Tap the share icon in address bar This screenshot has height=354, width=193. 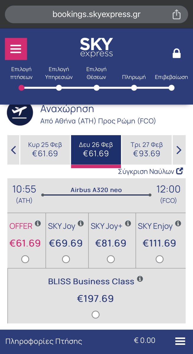pos(176,14)
